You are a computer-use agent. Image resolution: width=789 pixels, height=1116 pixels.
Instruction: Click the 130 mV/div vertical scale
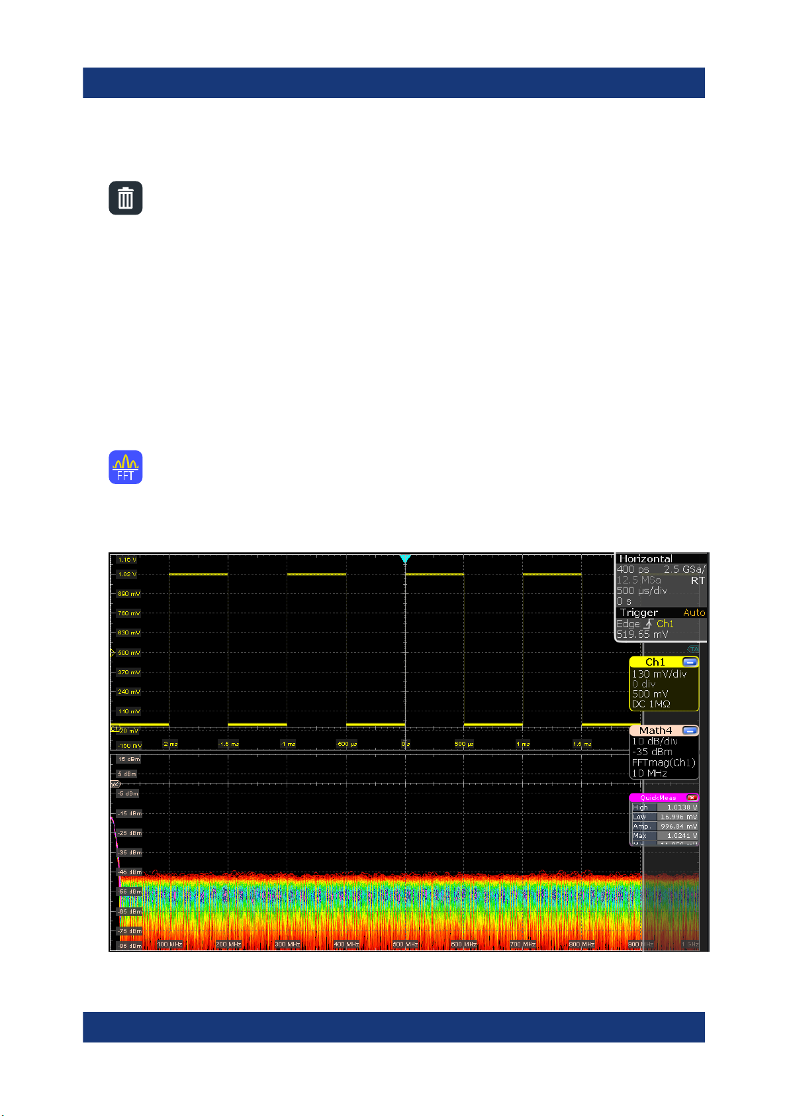[x=659, y=674]
